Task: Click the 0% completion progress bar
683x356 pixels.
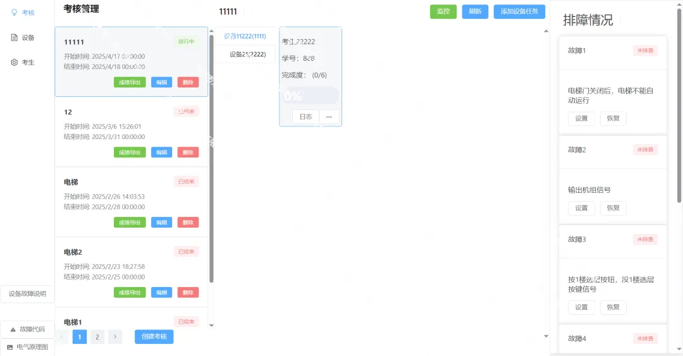Action: (x=310, y=95)
